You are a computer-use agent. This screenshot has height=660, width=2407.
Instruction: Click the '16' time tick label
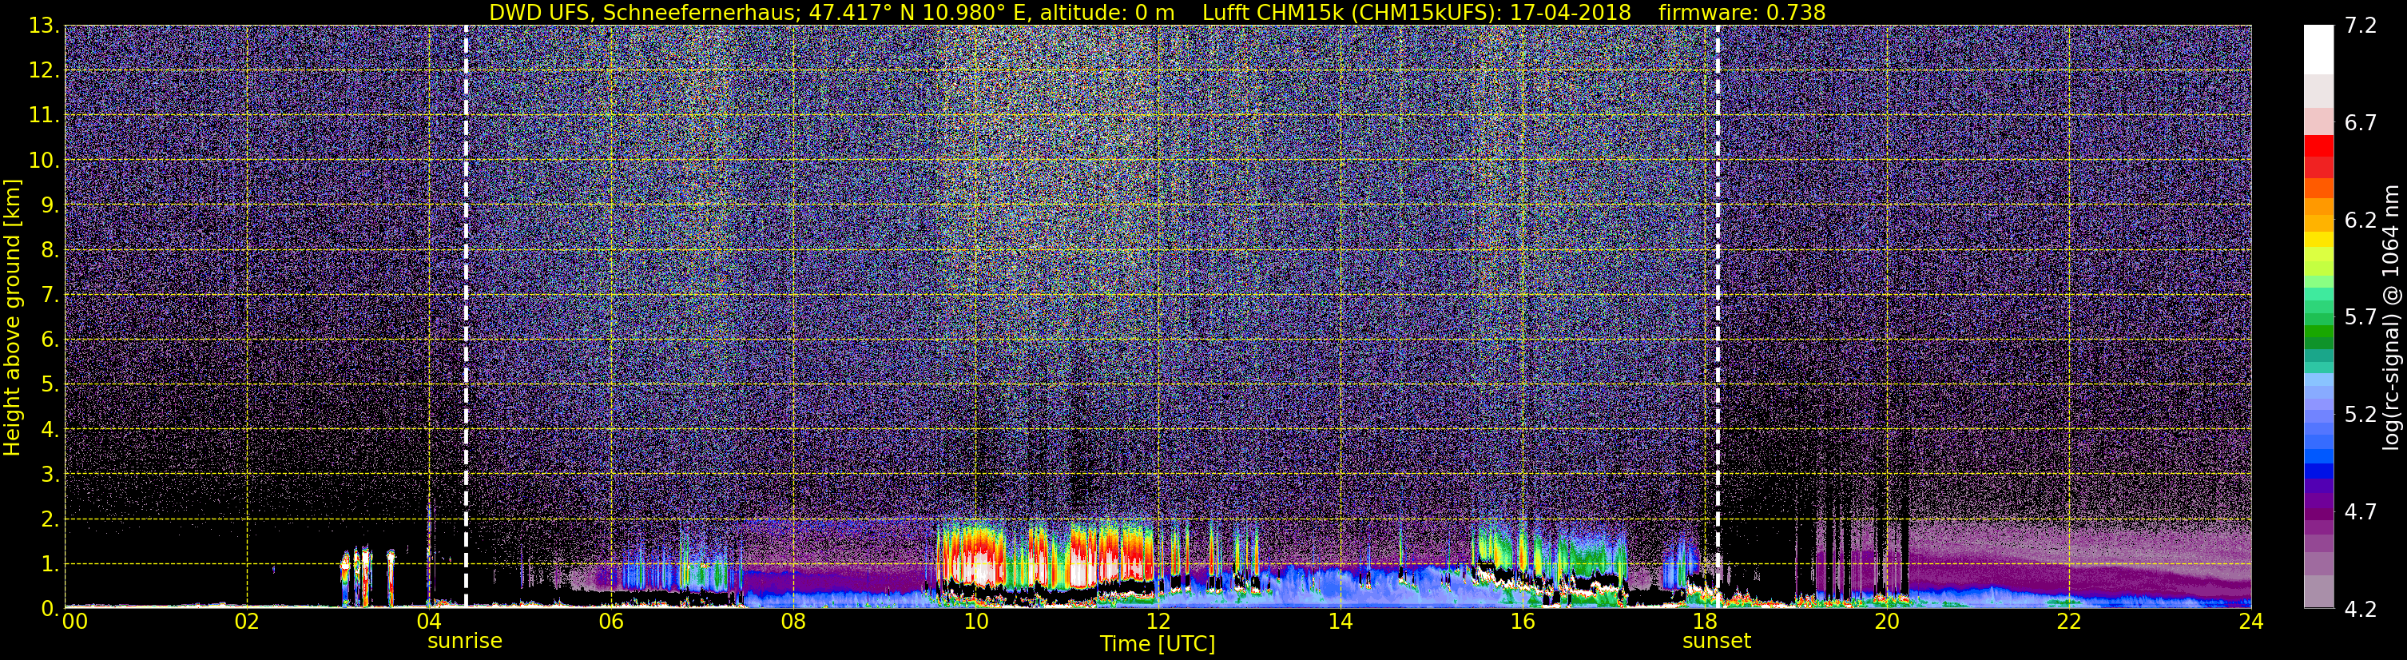click(x=1522, y=622)
